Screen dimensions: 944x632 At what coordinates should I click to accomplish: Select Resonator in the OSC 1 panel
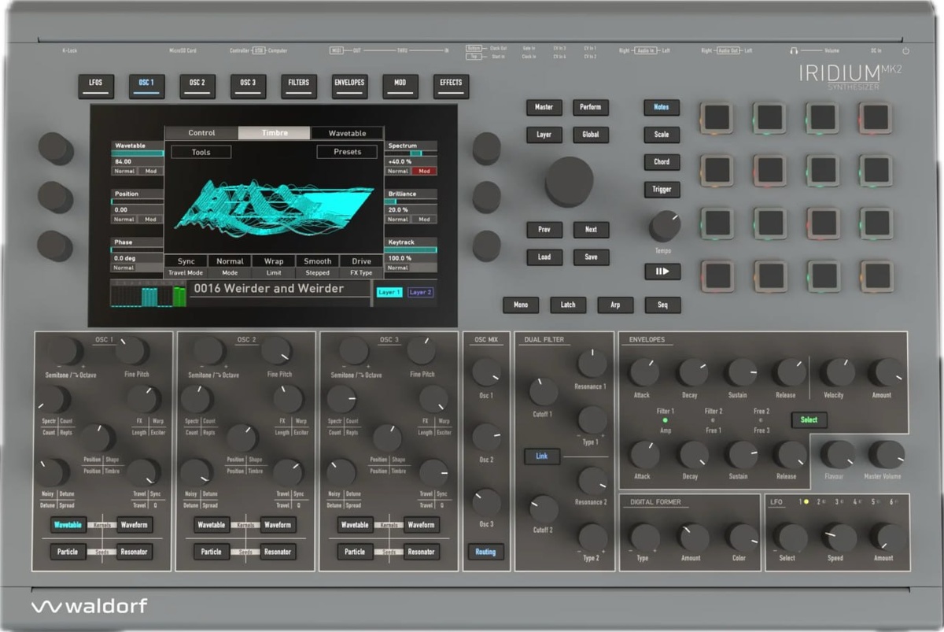click(x=134, y=552)
